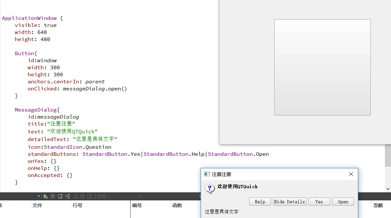This screenshot has width=391, height=218.
Task: Click the 'visible: true' code line
Action: 36,25
